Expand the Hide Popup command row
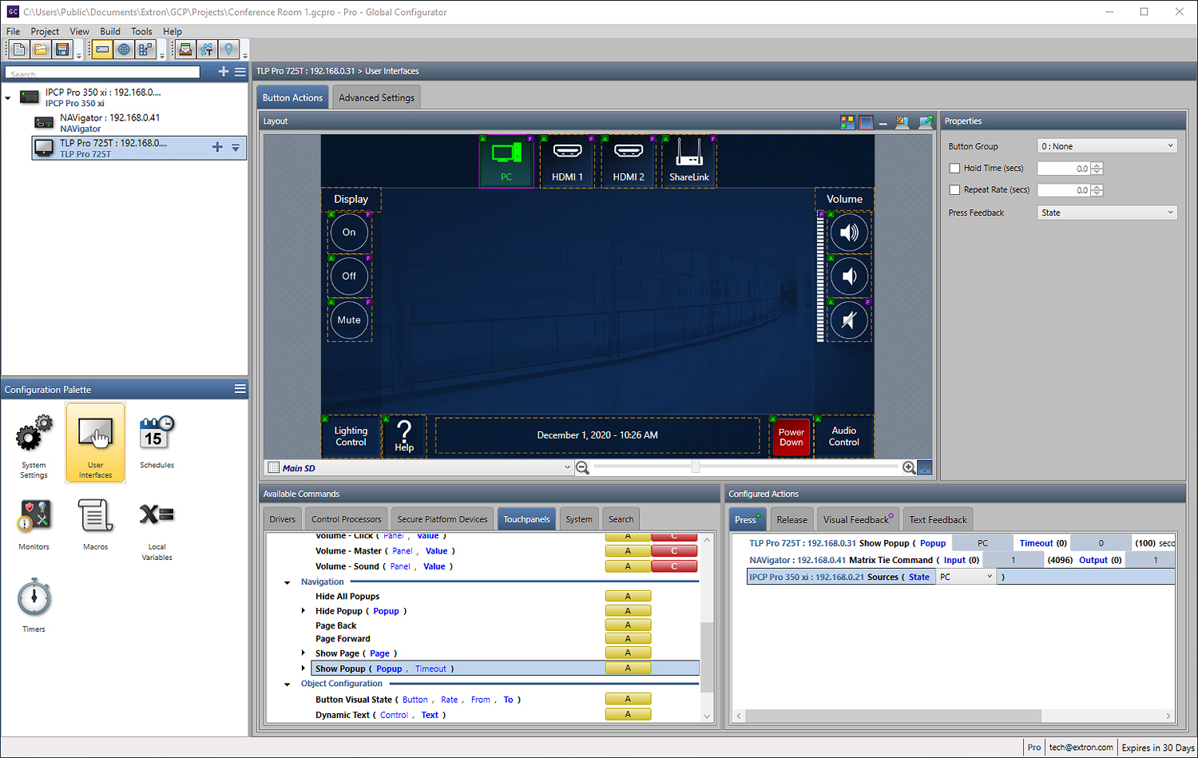 tap(303, 611)
